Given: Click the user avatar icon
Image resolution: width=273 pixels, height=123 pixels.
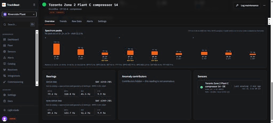Looking at the screenshot, I should point(5,119).
